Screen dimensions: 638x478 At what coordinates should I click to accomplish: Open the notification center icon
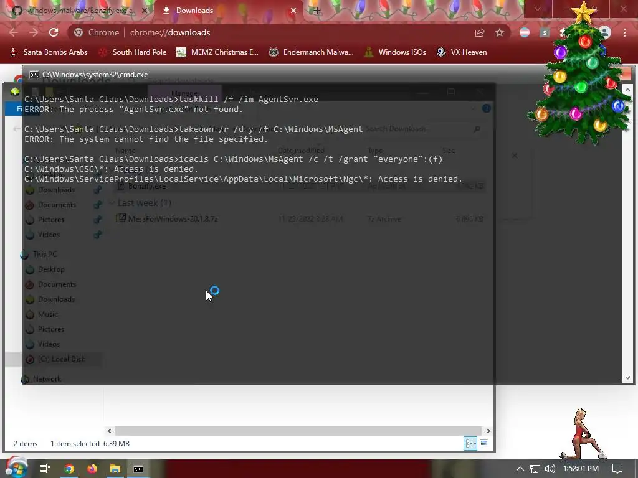coord(617,469)
